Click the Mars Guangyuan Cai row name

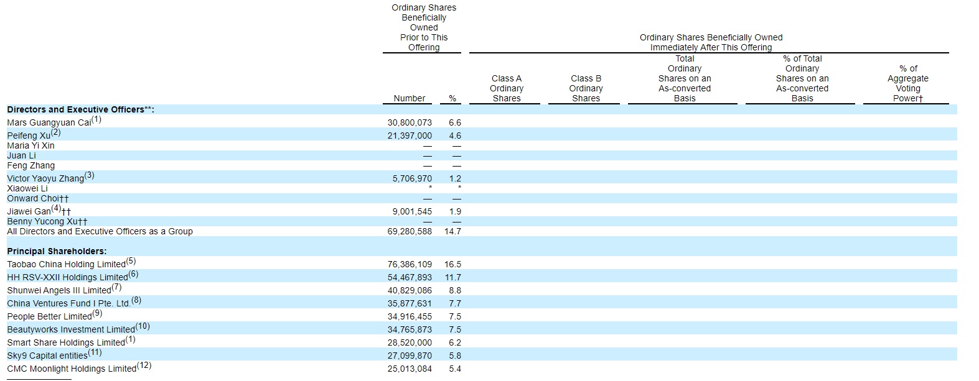(x=50, y=123)
